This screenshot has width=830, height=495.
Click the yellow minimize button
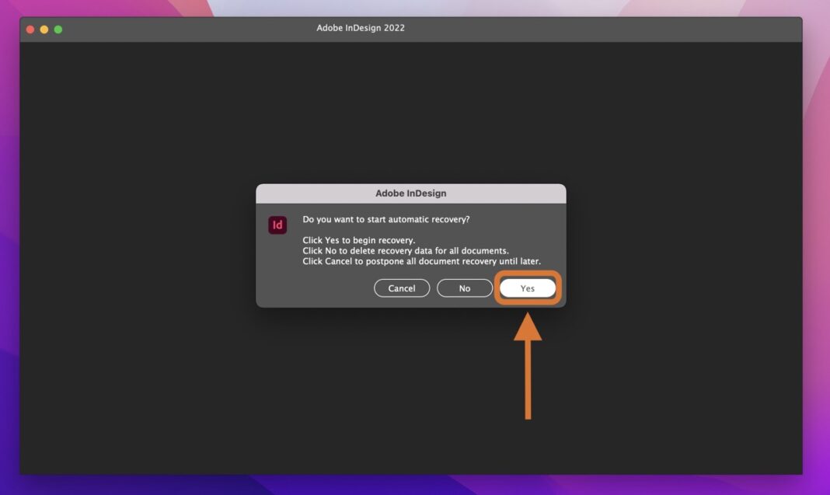pyautogui.click(x=44, y=28)
